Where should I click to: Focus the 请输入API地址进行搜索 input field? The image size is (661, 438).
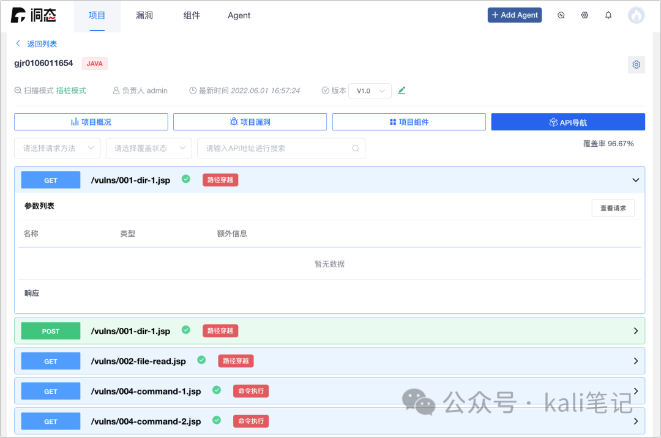tap(281, 148)
